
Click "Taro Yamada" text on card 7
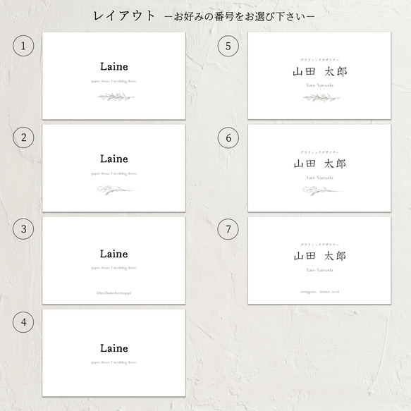(320, 270)
